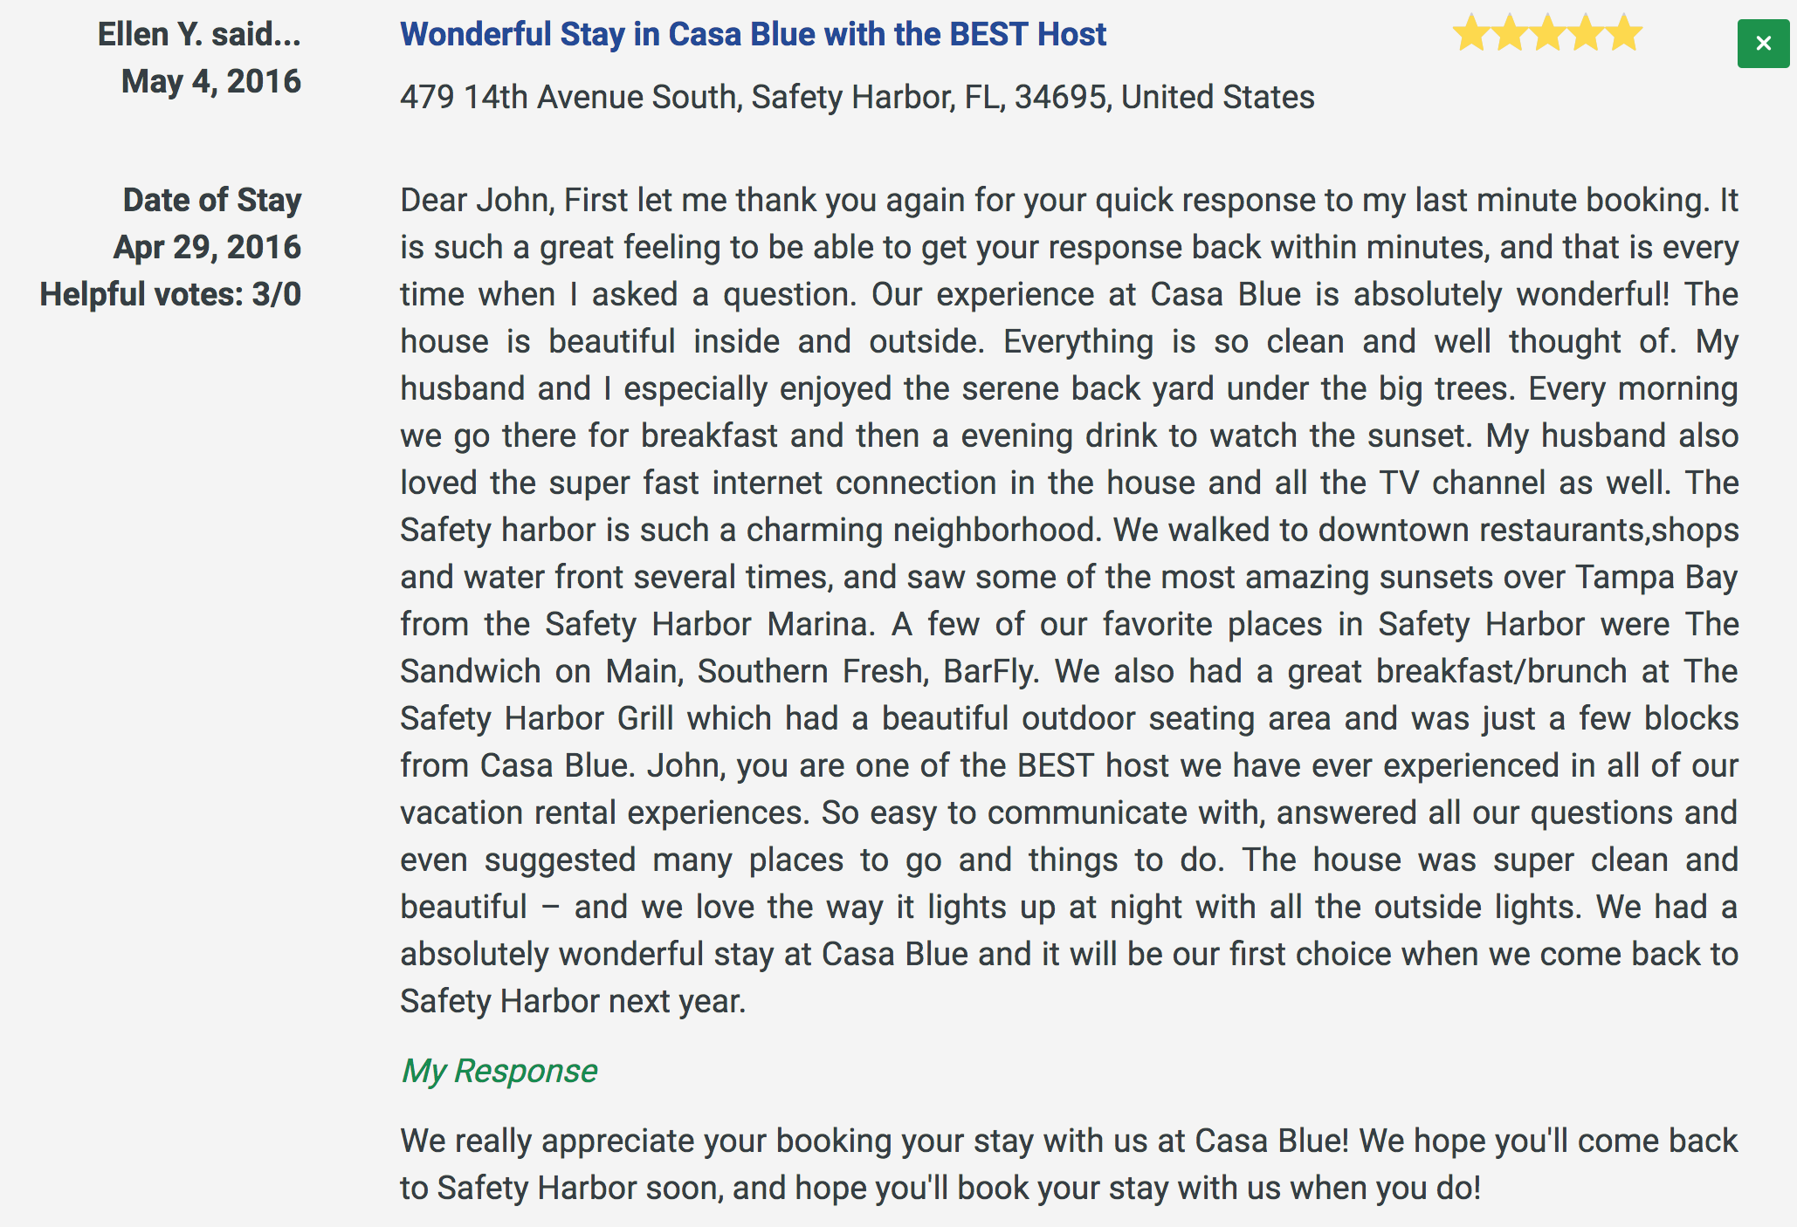Screen dimensions: 1797x1227
Task: Click the green 'My Response' heading
Action: [x=499, y=1071]
